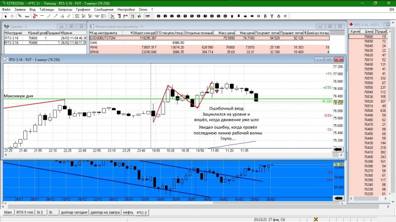396x222 pixels.
Task: Click the Максимум дня chart label
Action: tap(18, 96)
